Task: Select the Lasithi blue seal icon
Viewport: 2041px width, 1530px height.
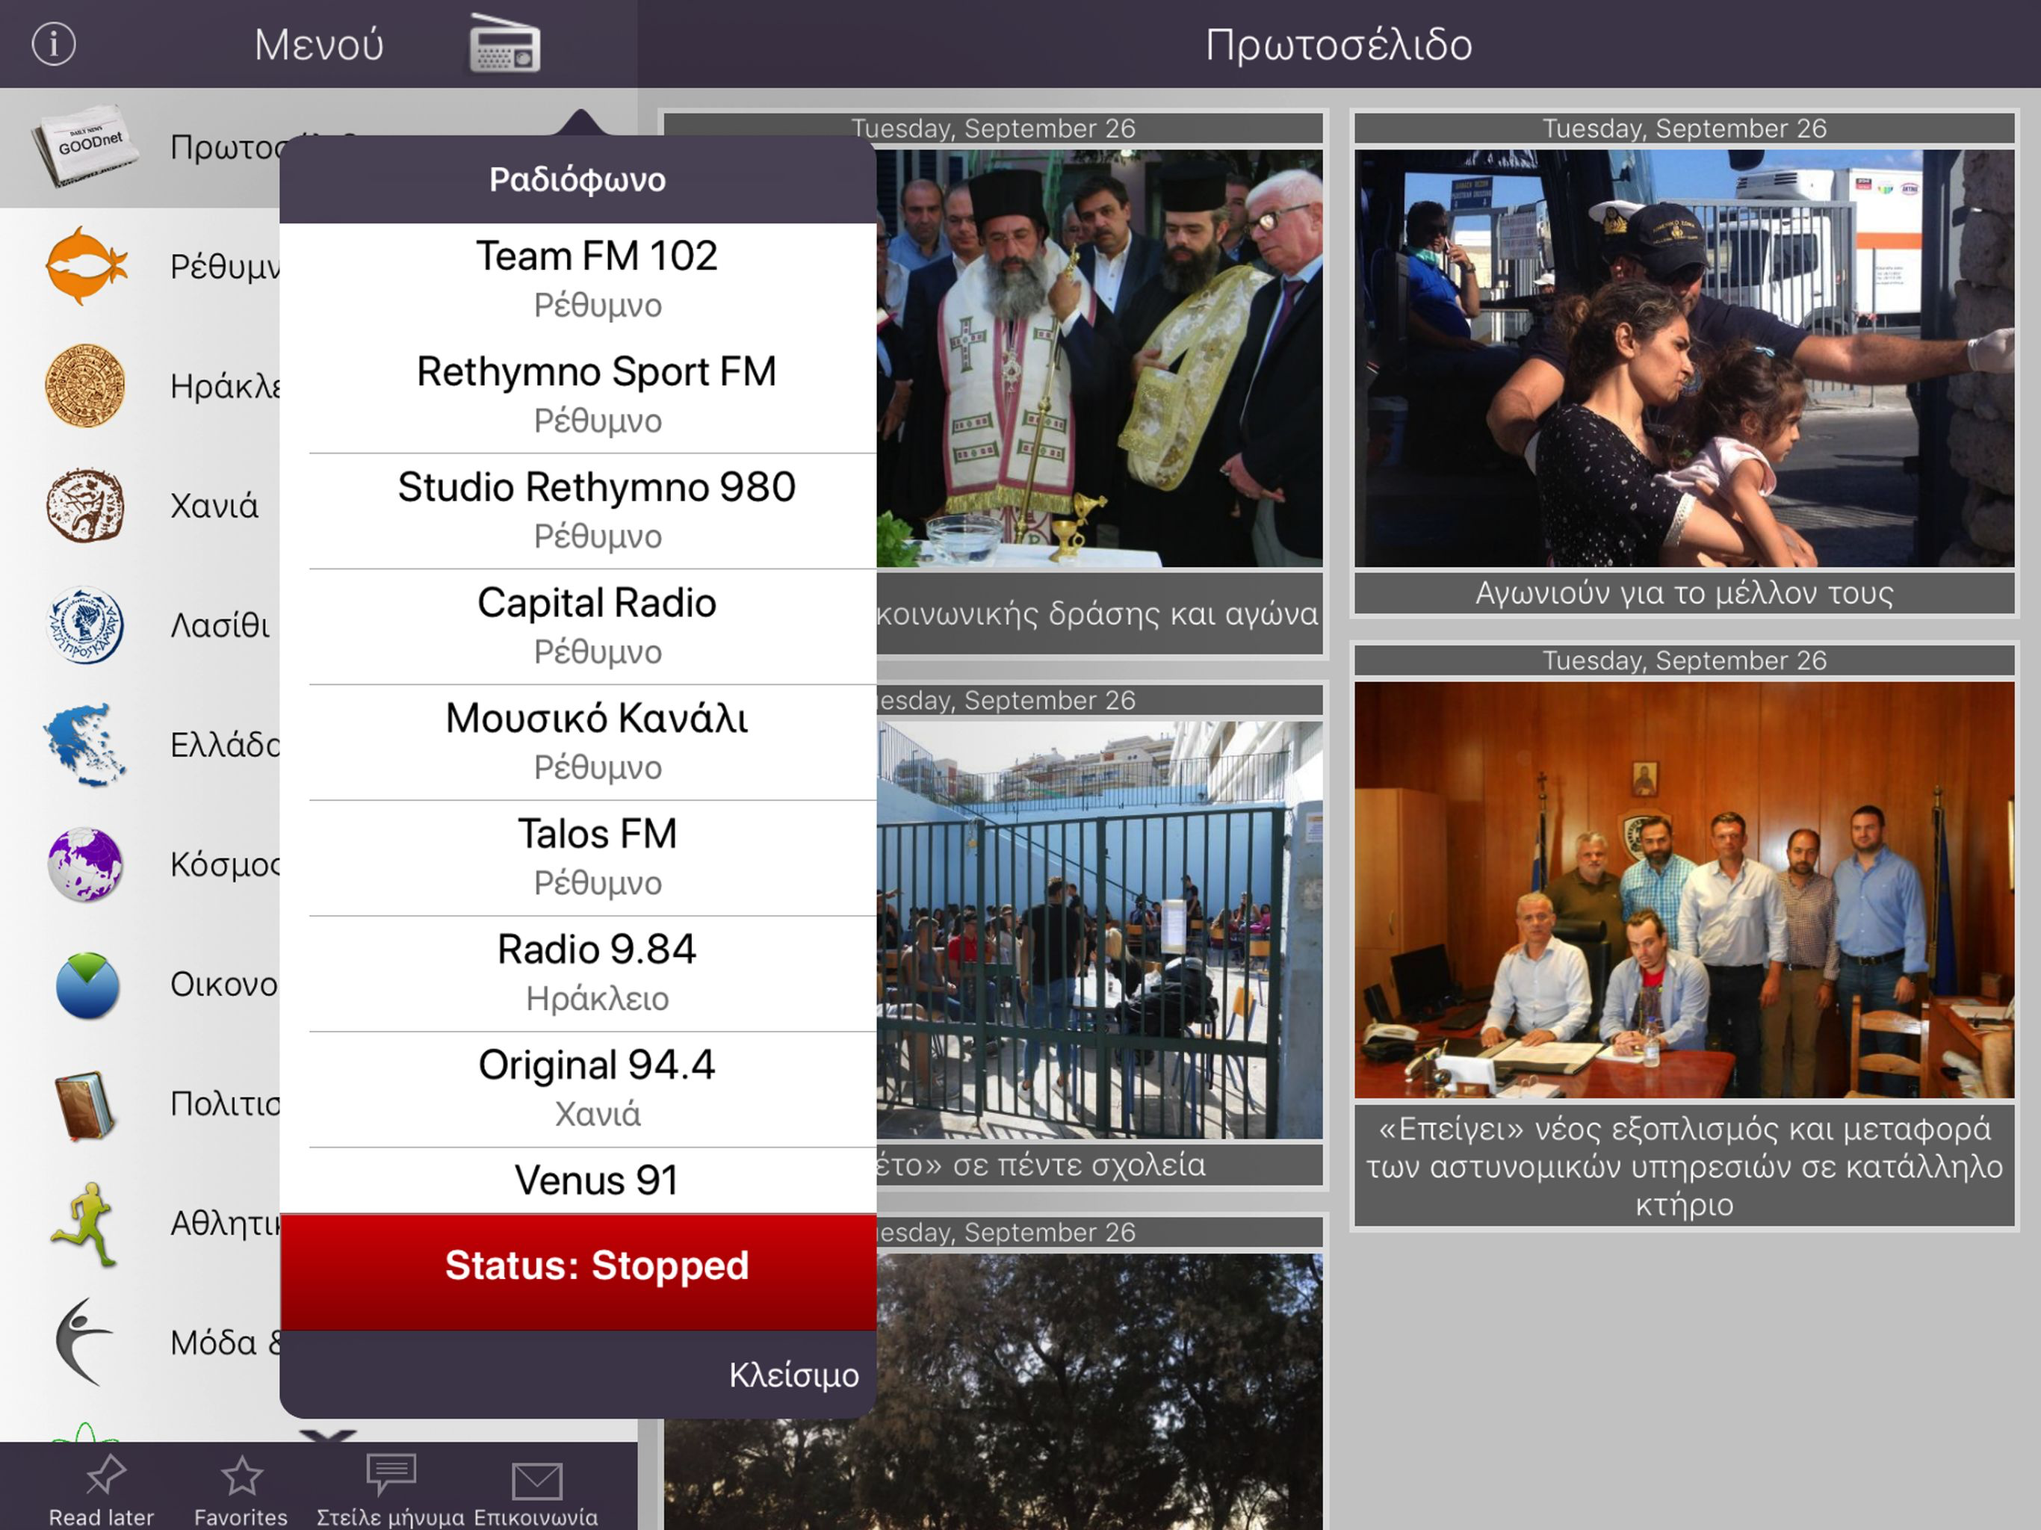Action: 85,625
